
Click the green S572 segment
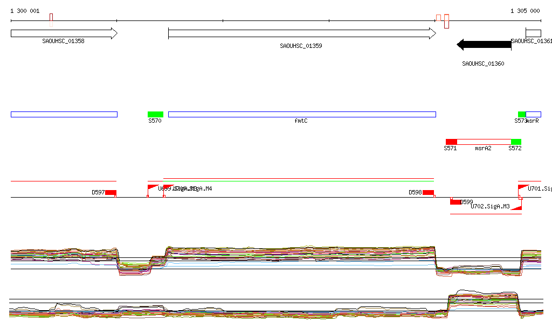tap(516, 142)
